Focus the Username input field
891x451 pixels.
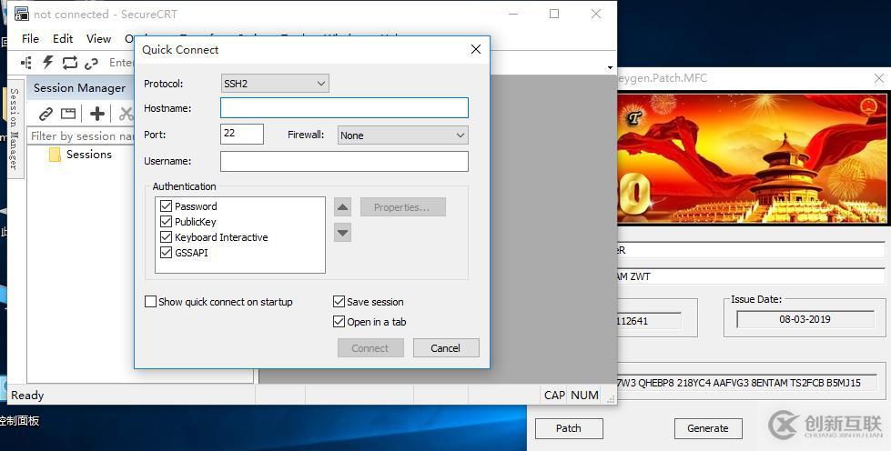344,161
